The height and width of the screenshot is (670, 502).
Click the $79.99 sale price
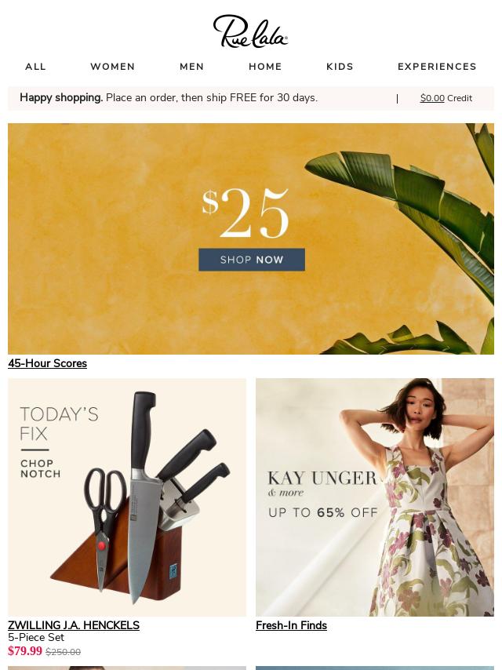(25, 651)
